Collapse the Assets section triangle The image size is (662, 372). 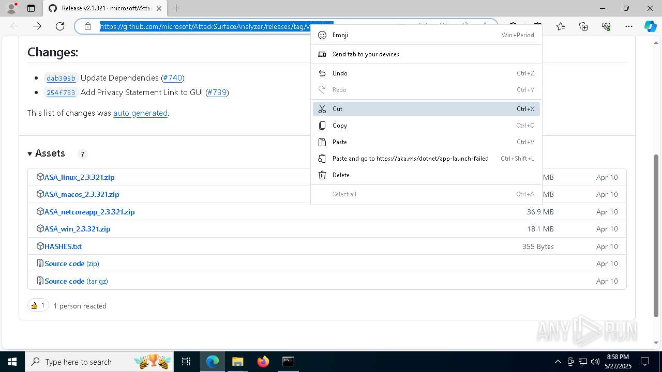30,153
